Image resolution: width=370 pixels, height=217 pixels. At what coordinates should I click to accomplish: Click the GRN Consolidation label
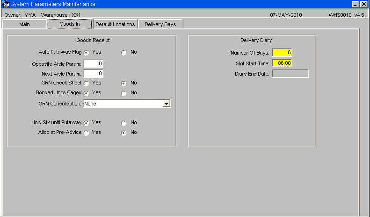pos(60,104)
